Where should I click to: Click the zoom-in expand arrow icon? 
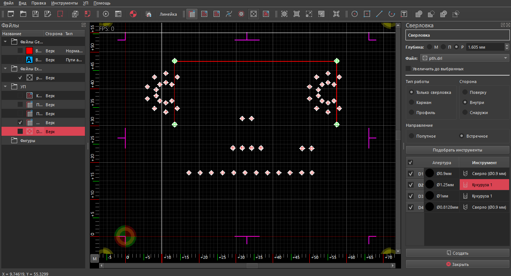click(309, 14)
